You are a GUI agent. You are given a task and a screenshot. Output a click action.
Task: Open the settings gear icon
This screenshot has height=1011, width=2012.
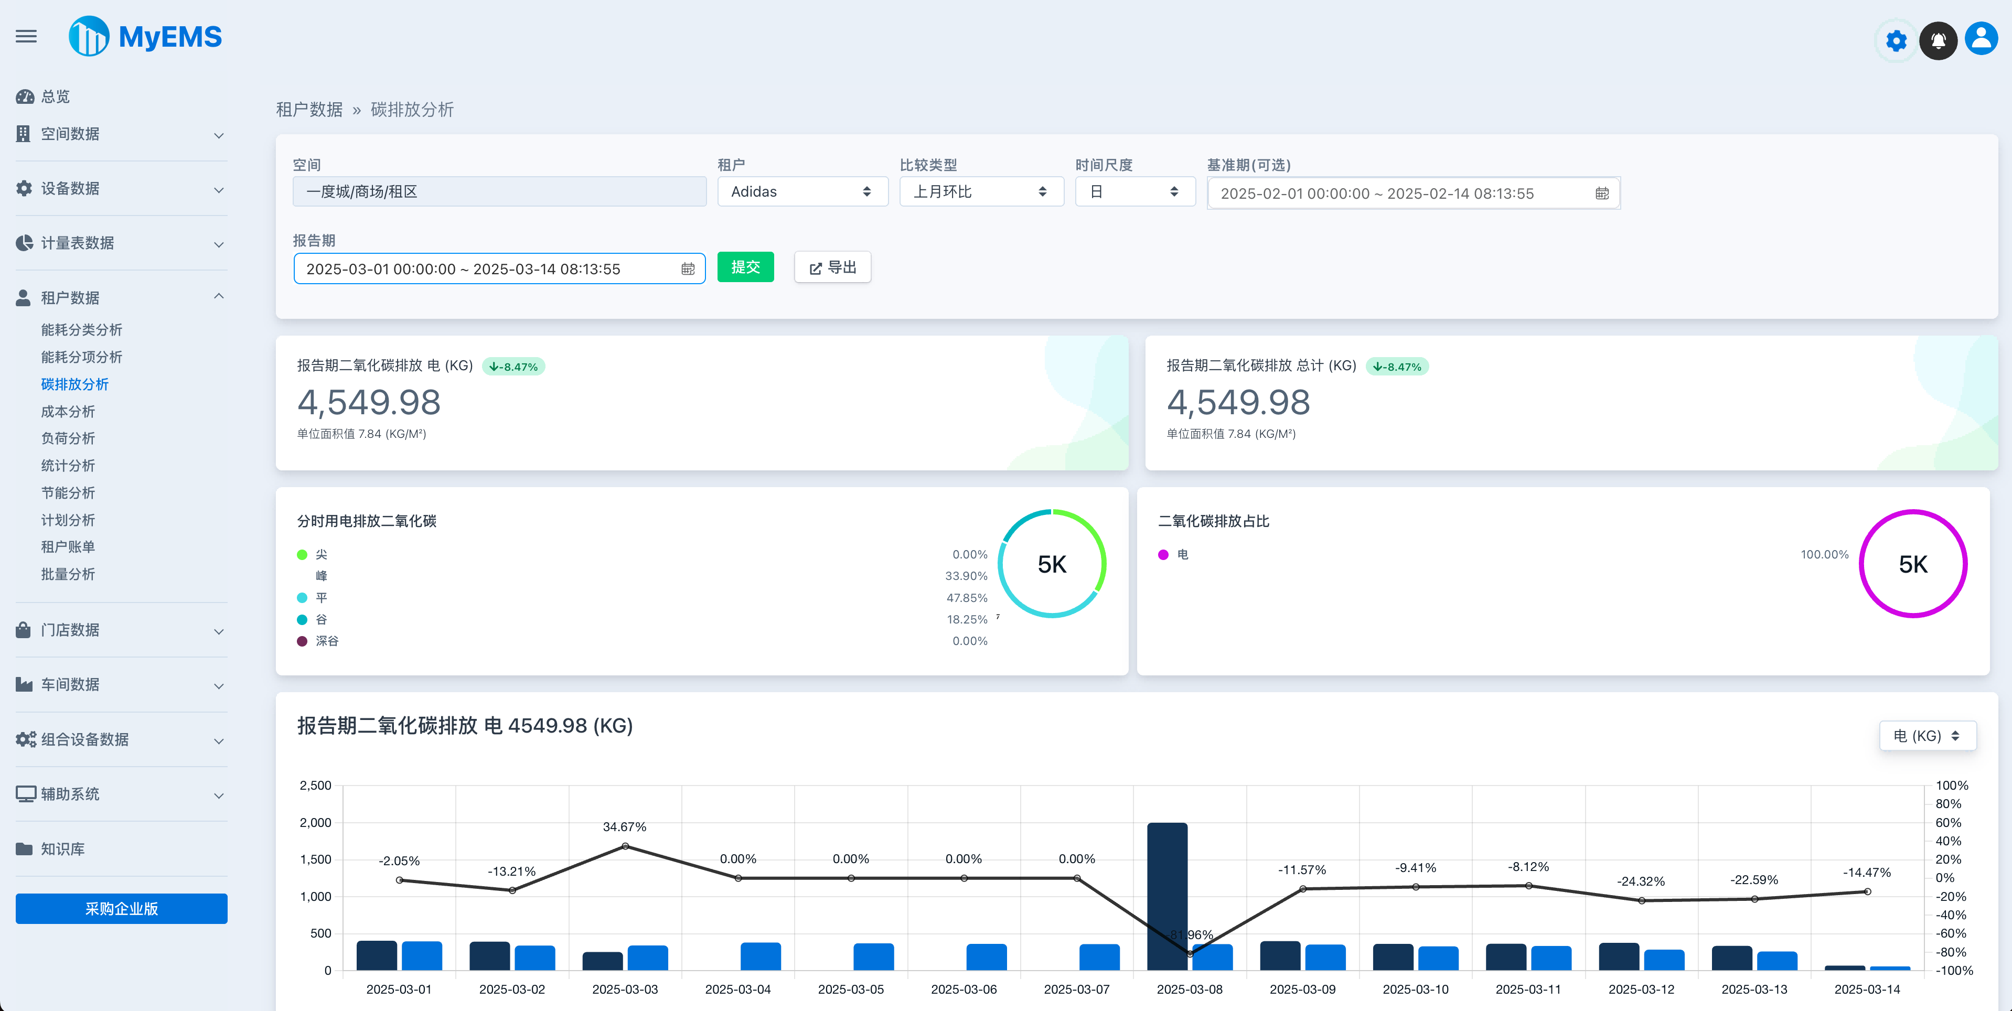tap(1896, 40)
